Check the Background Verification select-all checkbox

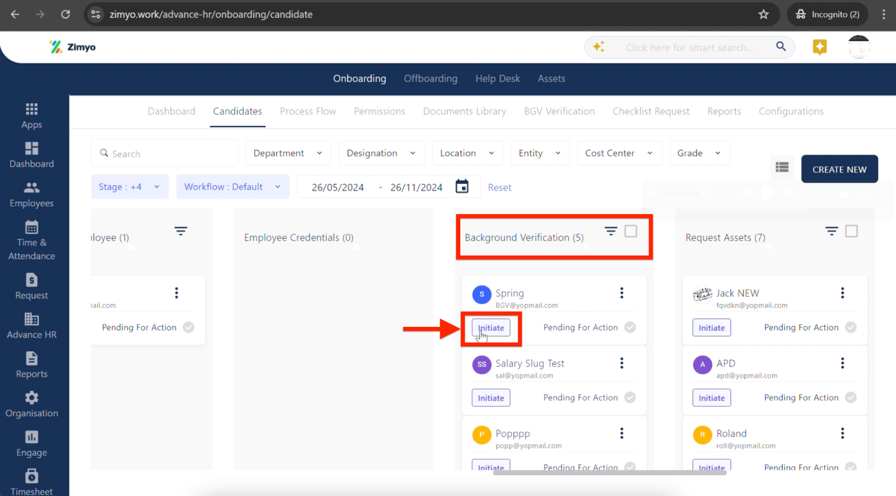(x=631, y=231)
